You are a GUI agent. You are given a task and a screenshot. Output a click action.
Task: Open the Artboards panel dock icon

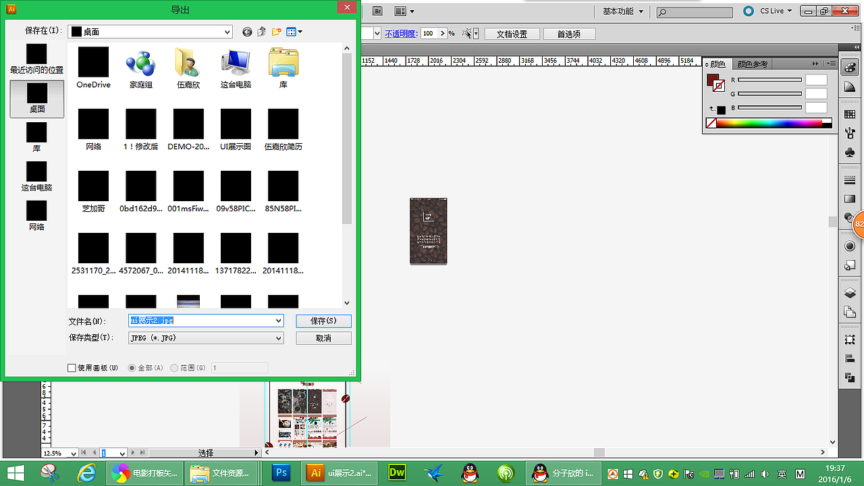click(x=850, y=312)
